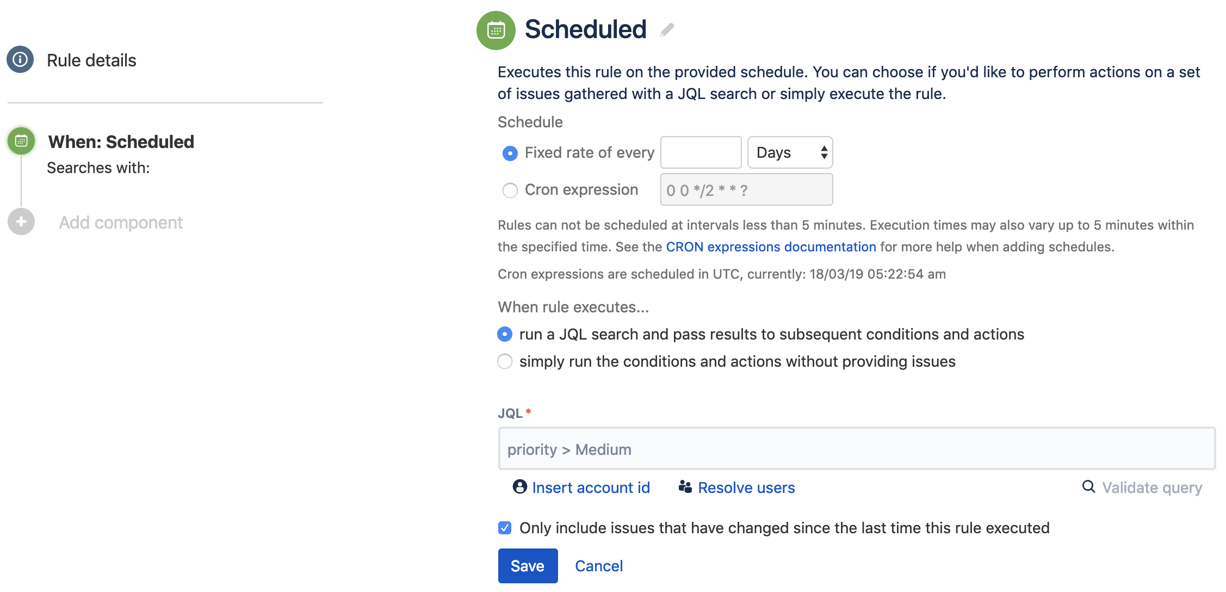This screenshot has width=1226, height=592.
Task: Click the Add component plus icon
Action: tap(21, 222)
